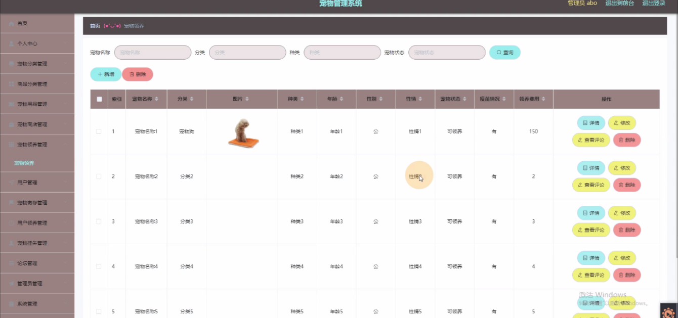678x318 pixels.
Task: Sort table by 疫苗情况 column arrows
Action: pos(504,99)
